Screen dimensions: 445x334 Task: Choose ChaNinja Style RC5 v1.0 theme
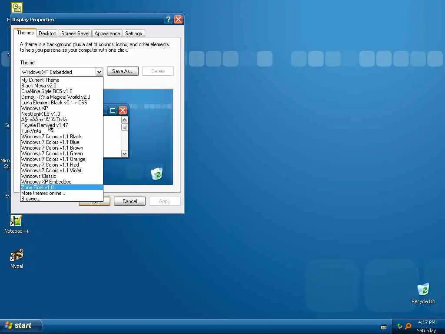coord(62,91)
